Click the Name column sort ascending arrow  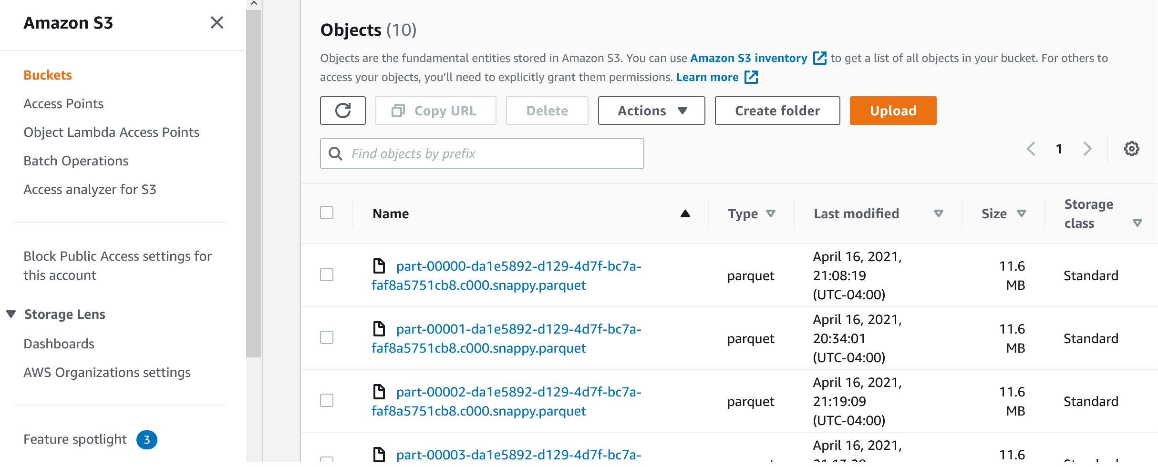click(685, 213)
